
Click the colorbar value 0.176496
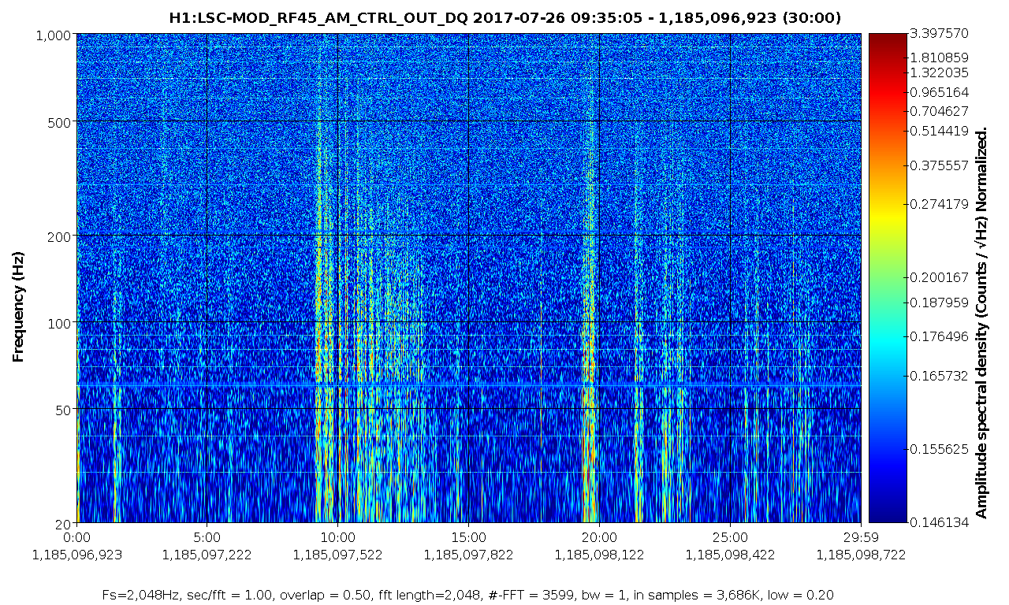pyautogui.click(x=939, y=337)
